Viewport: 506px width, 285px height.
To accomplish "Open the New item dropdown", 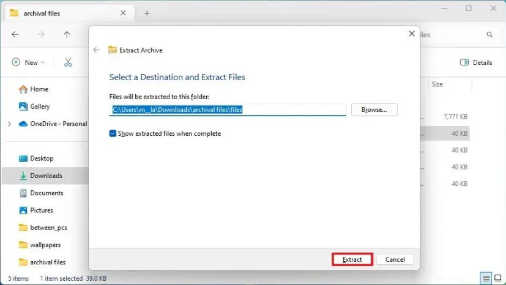I will [28, 62].
